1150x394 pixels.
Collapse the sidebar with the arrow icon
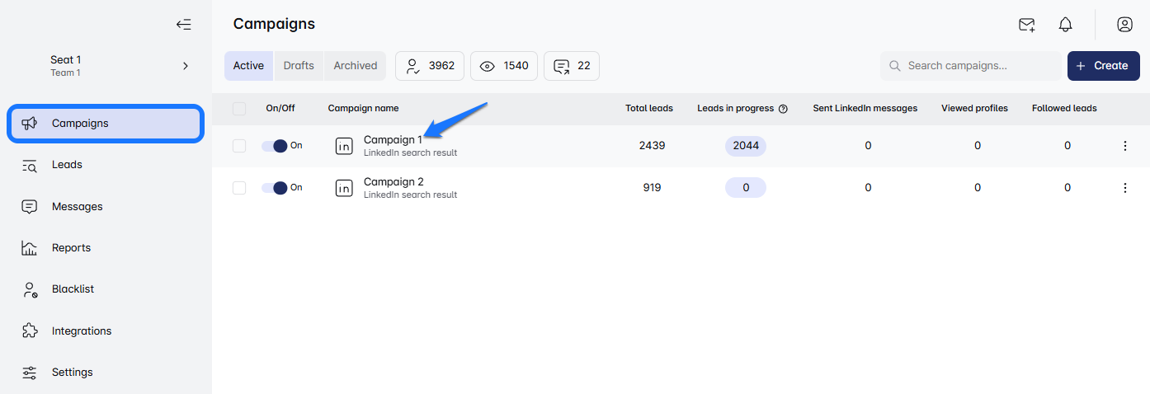[183, 25]
